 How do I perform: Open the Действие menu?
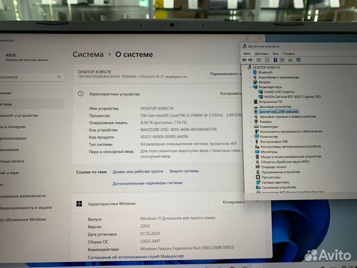tap(261, 54)
